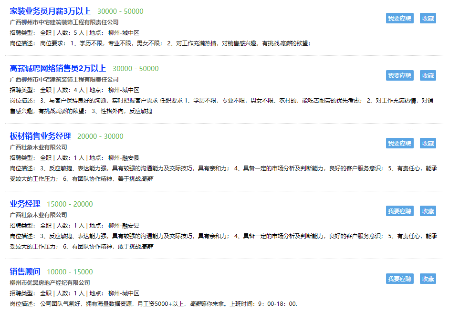449x313 pixels.
Task: Open the 业务经理 15000 - 20000 job title
Action: click(x=25, y=204)
